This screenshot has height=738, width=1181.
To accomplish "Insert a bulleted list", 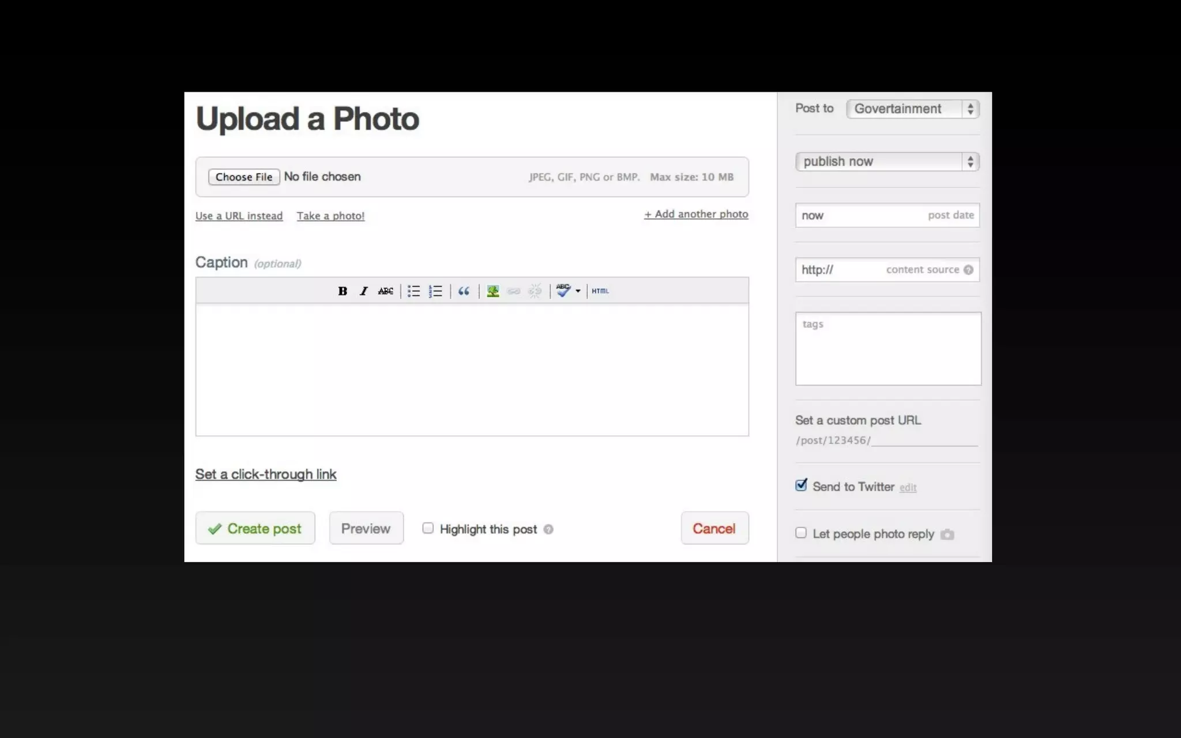I will tap(413, 291).
